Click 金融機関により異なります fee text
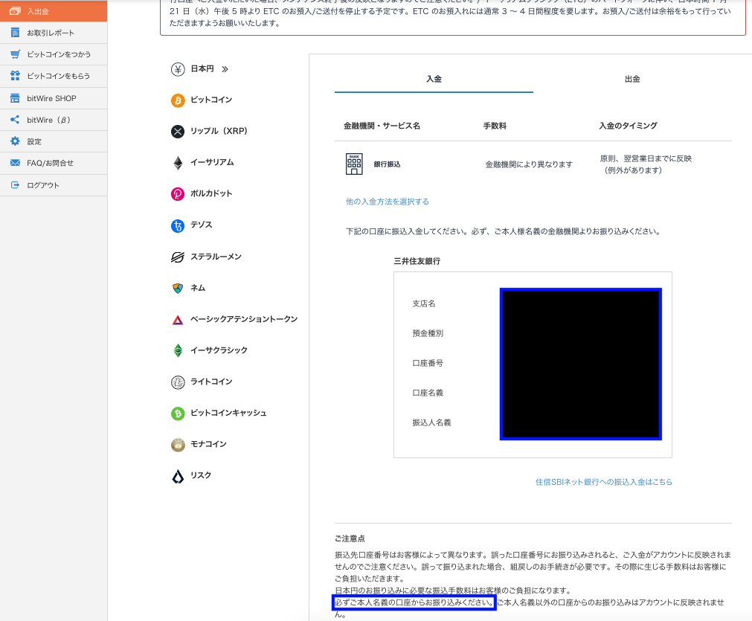 (x=529, y=164)
